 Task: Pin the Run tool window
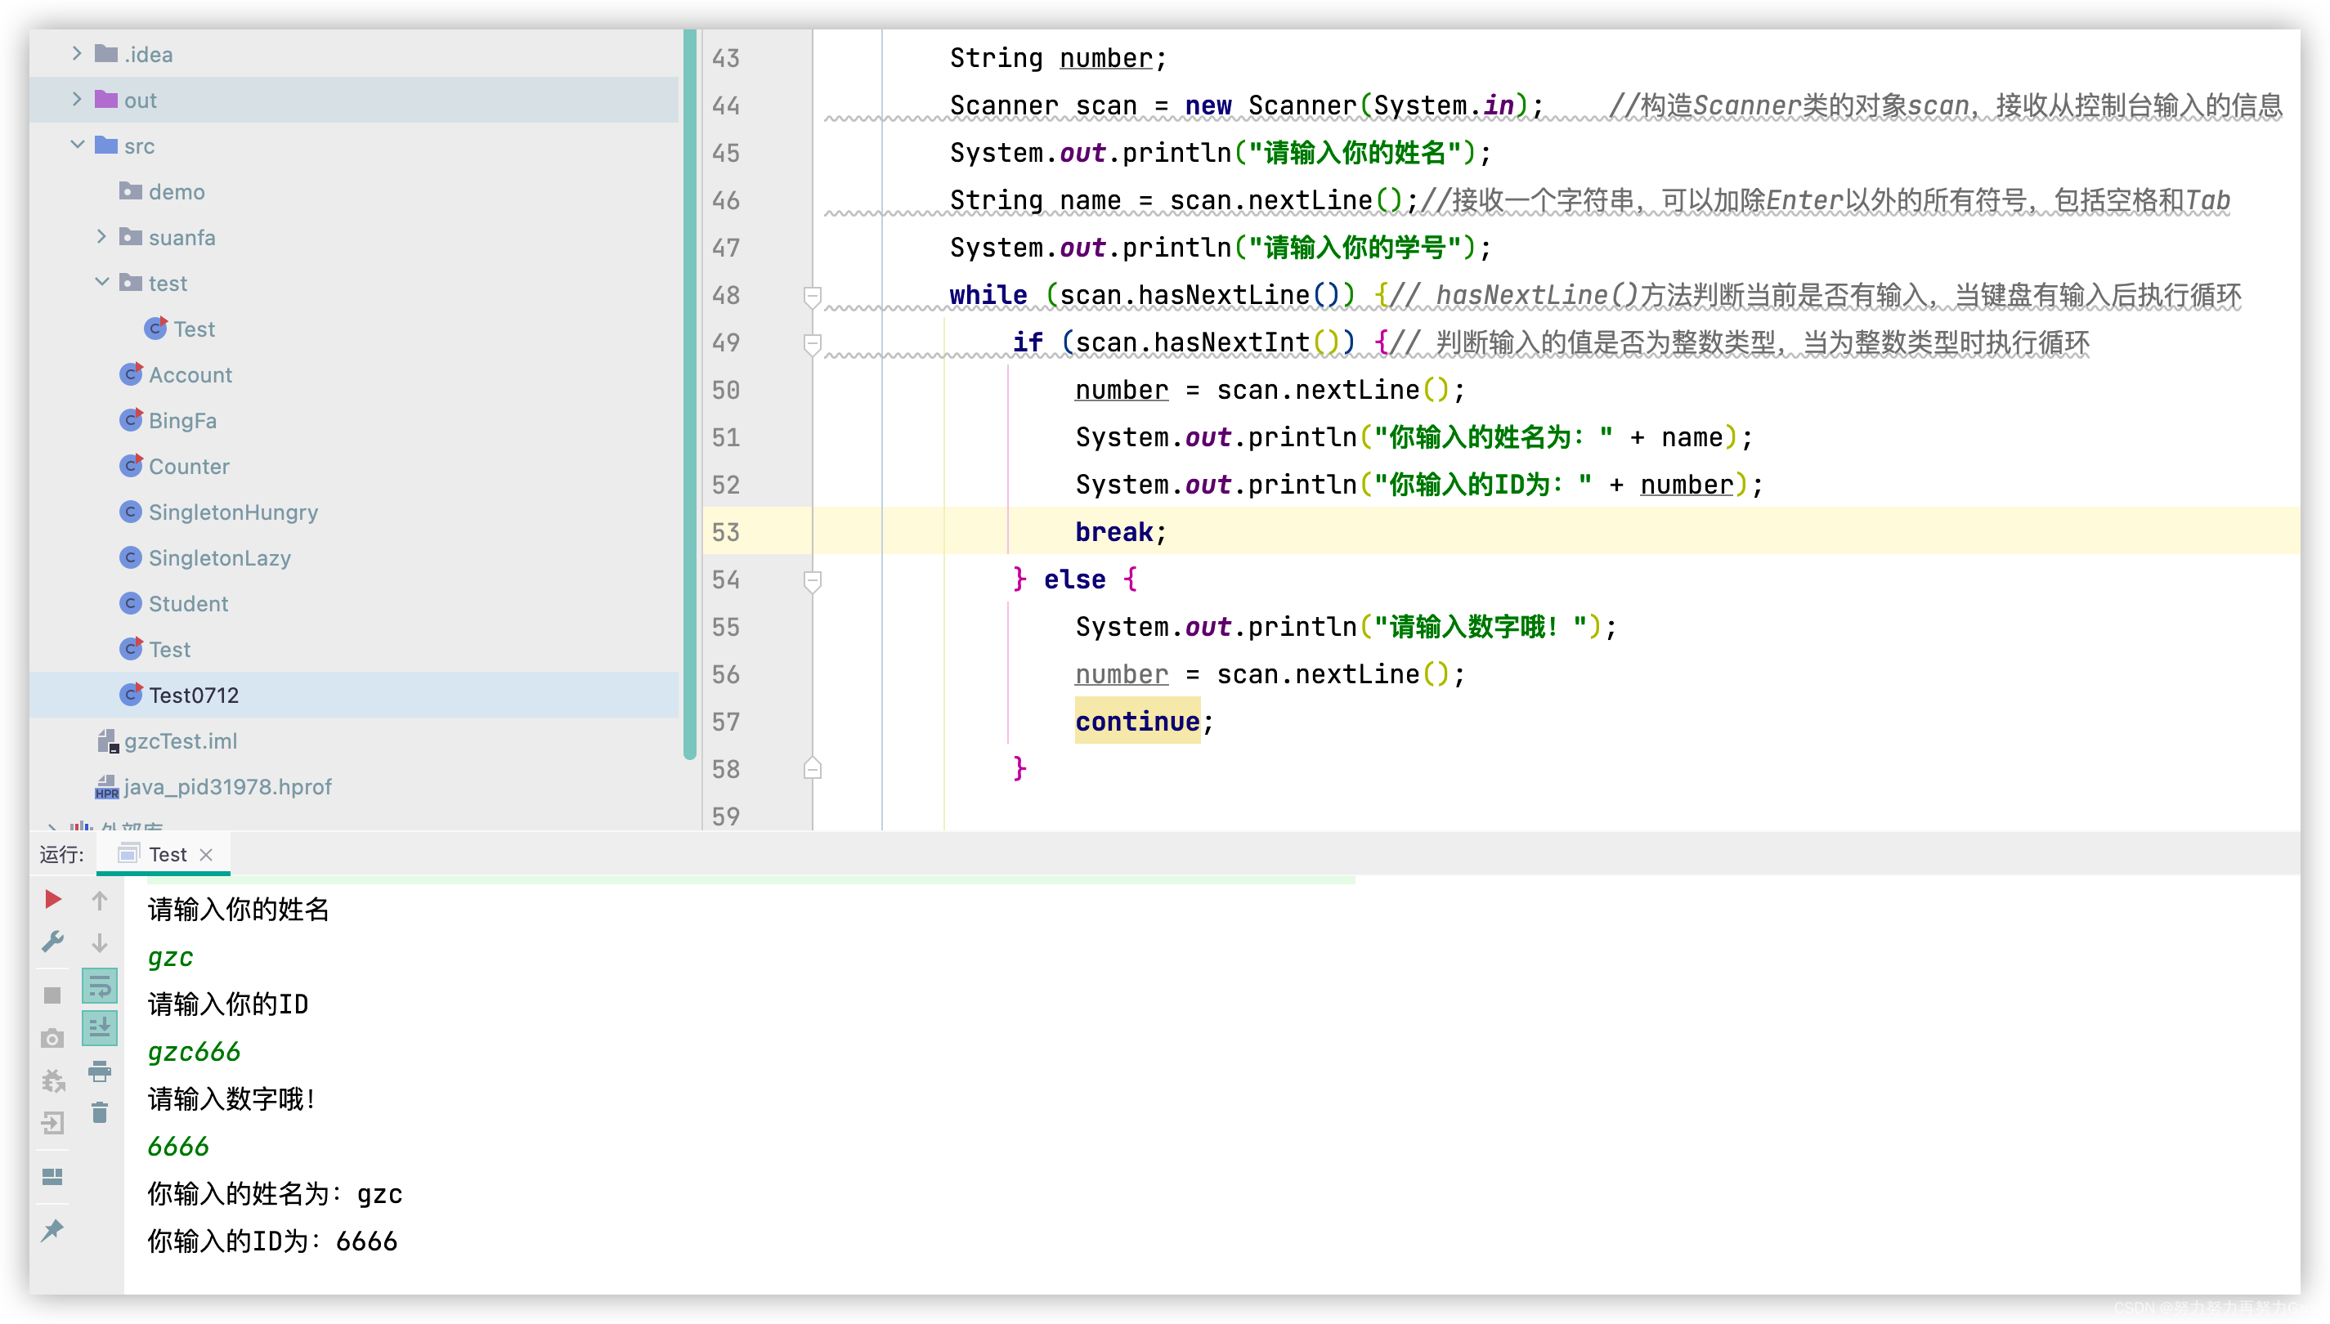[52, 1229]
